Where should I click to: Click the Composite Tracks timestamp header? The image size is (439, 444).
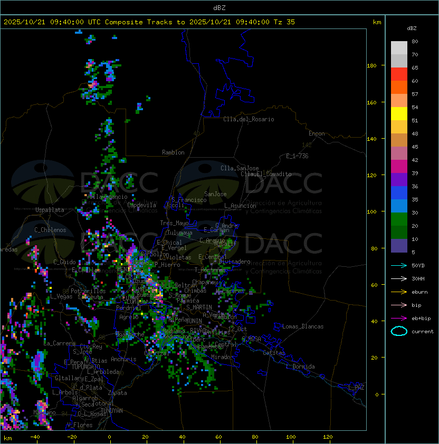[x=149, y=22]
